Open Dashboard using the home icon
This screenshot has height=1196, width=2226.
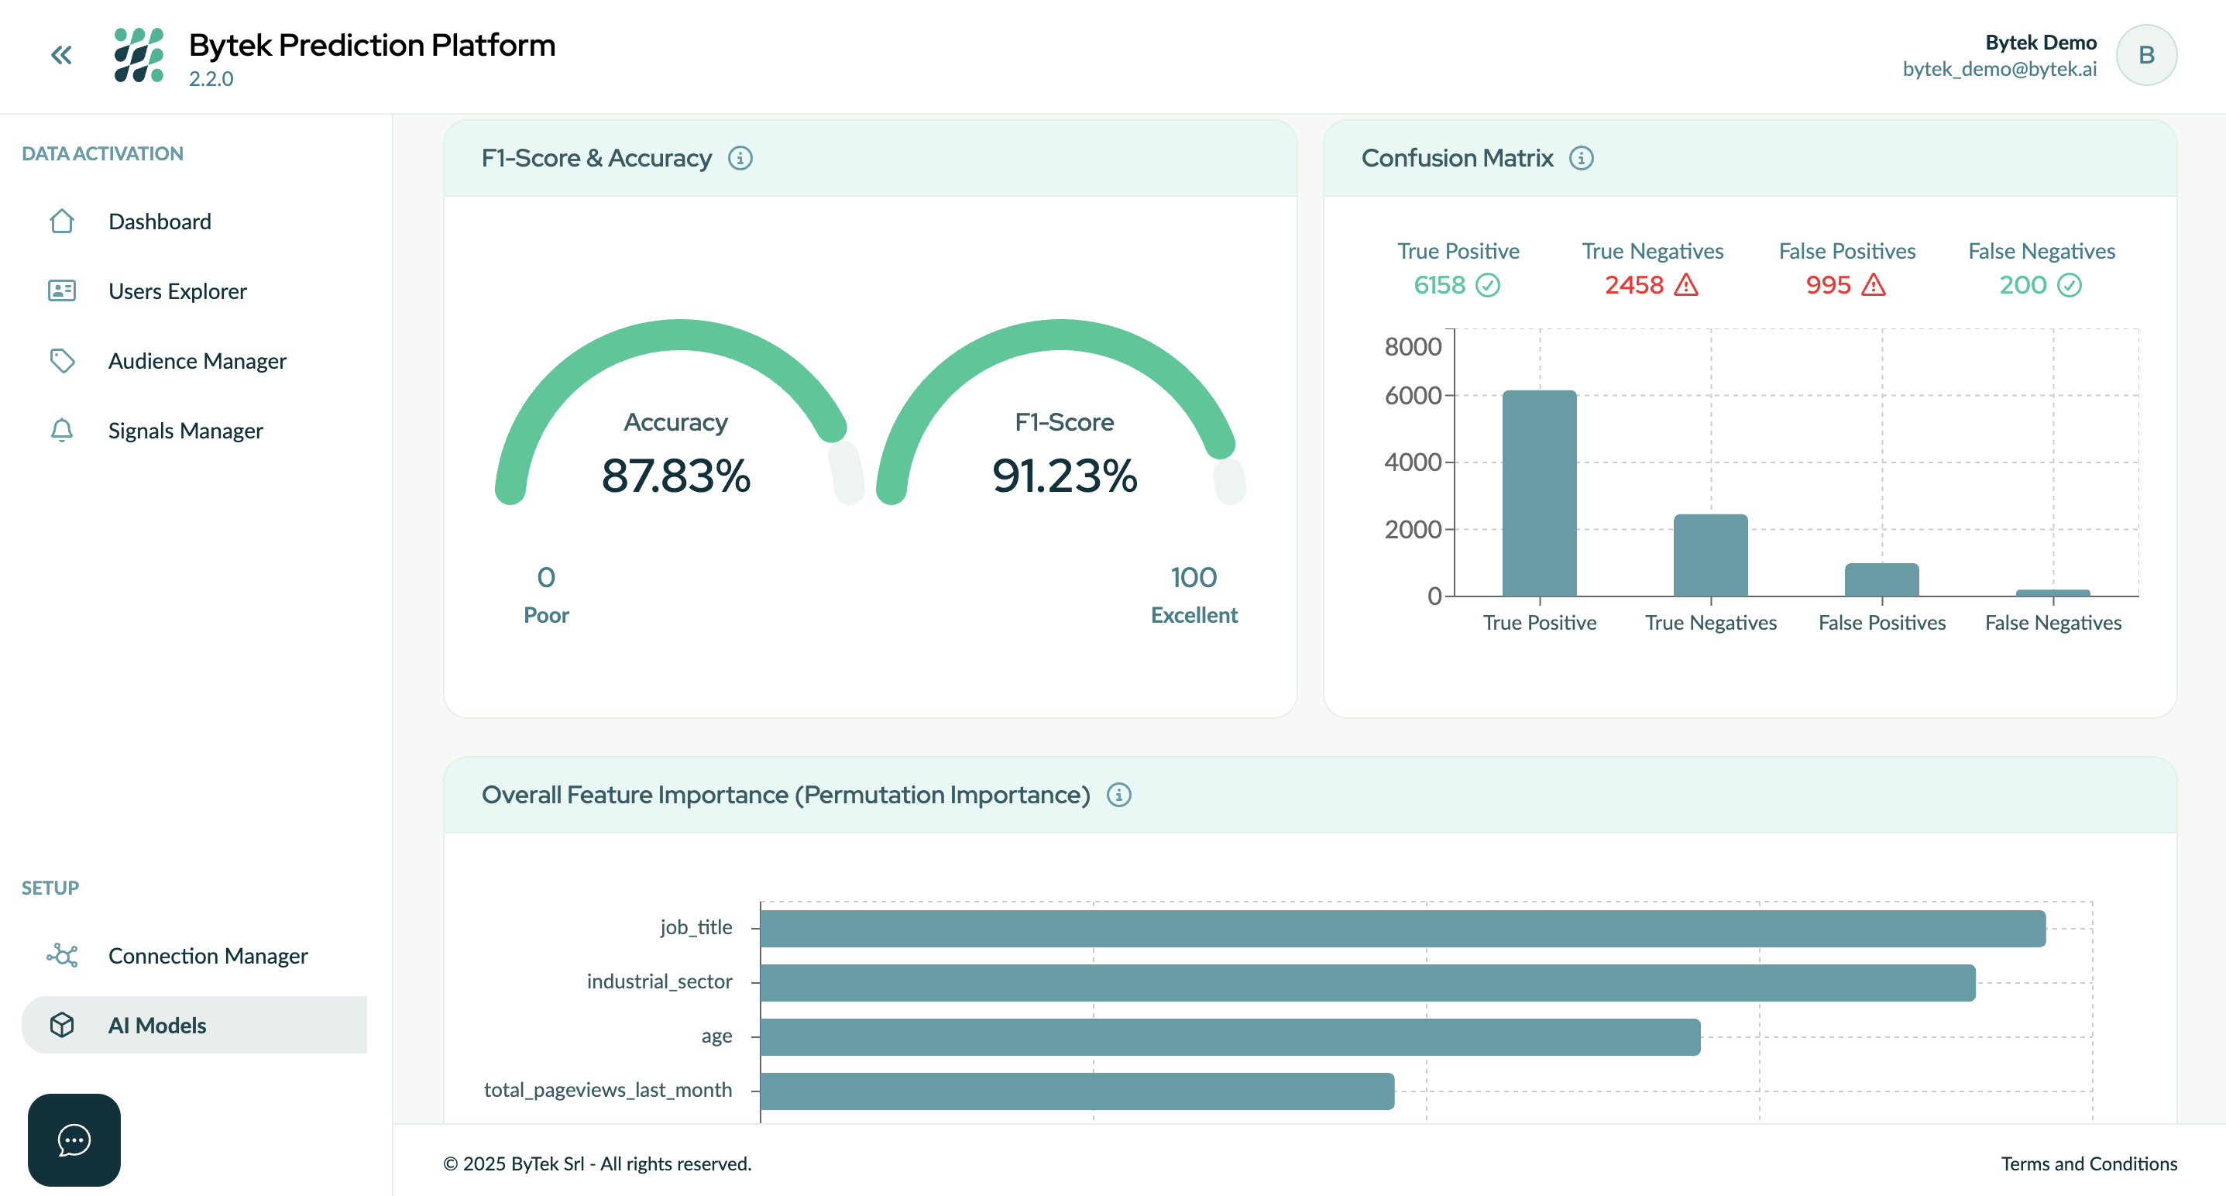tap(61, 222)
